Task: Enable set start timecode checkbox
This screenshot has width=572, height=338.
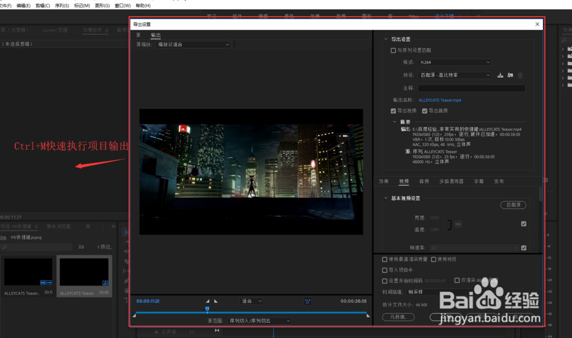Action: click(x=384, y=281)
